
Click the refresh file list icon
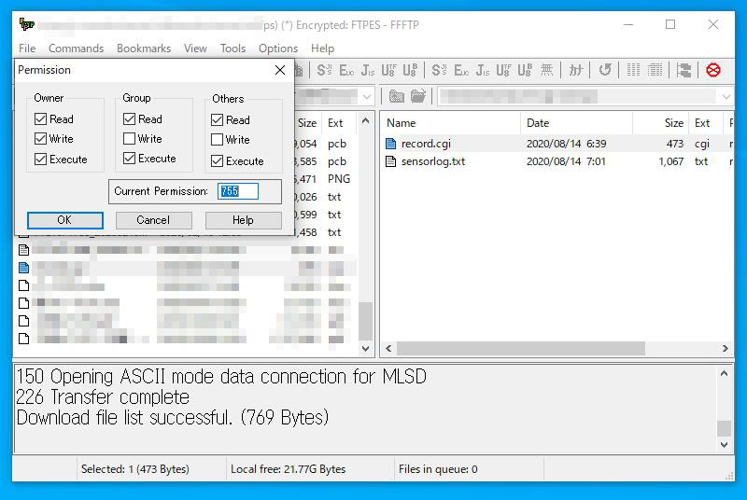[x=605, y=70]
